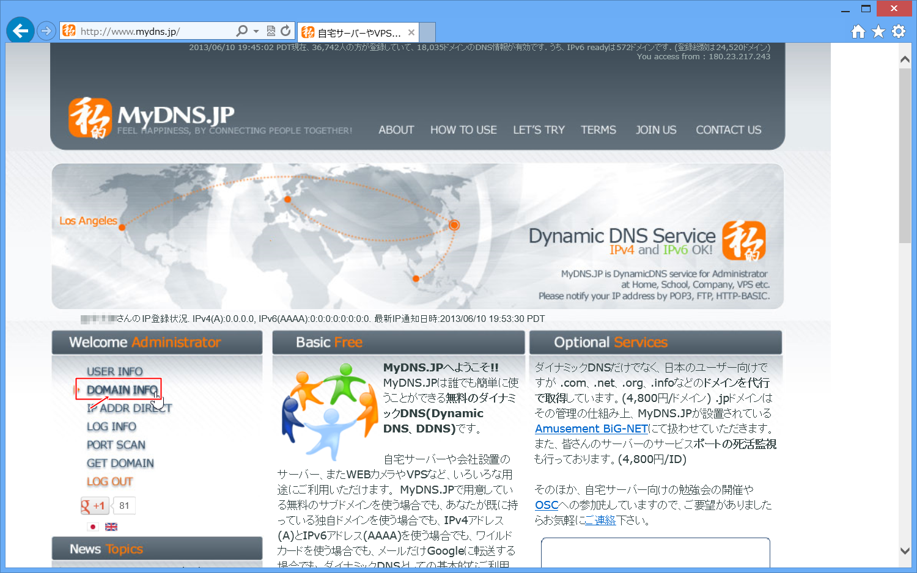Viewport: 917px width, 573px height.
Task: Open the OSC link
Action: [547, 505]
